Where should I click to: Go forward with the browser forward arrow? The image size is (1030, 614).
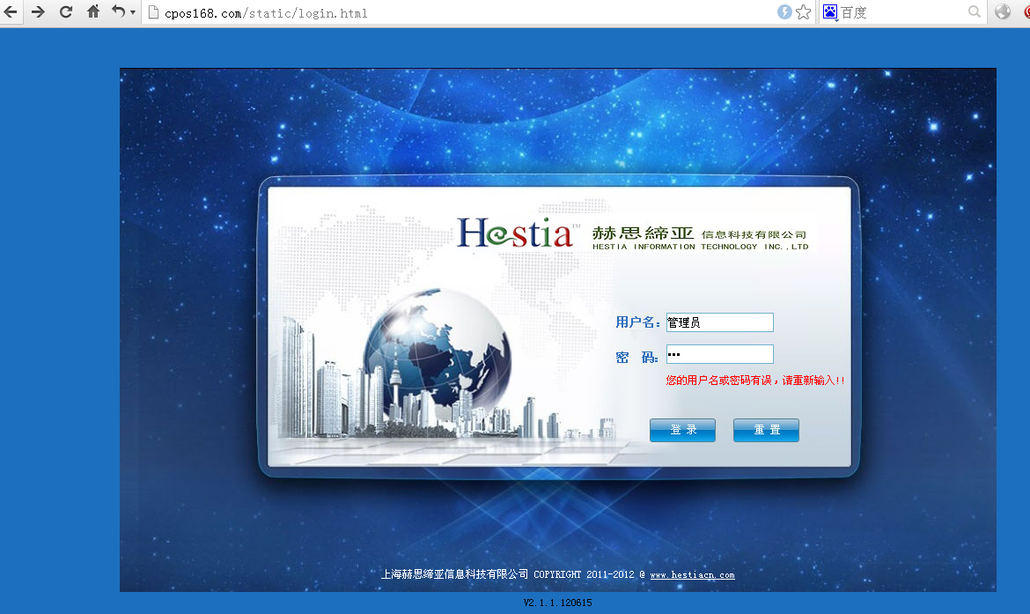[38, 11]
